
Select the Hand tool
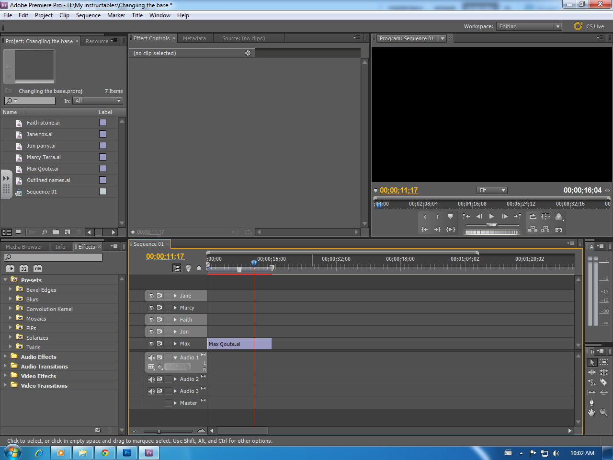591,413
